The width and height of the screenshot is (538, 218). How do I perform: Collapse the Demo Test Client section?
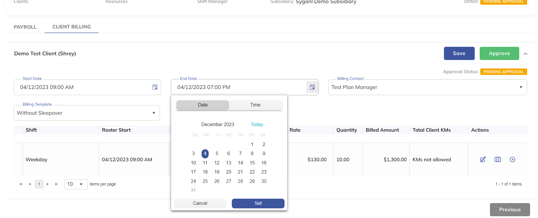pyautogui.click(x=525, y=54)
